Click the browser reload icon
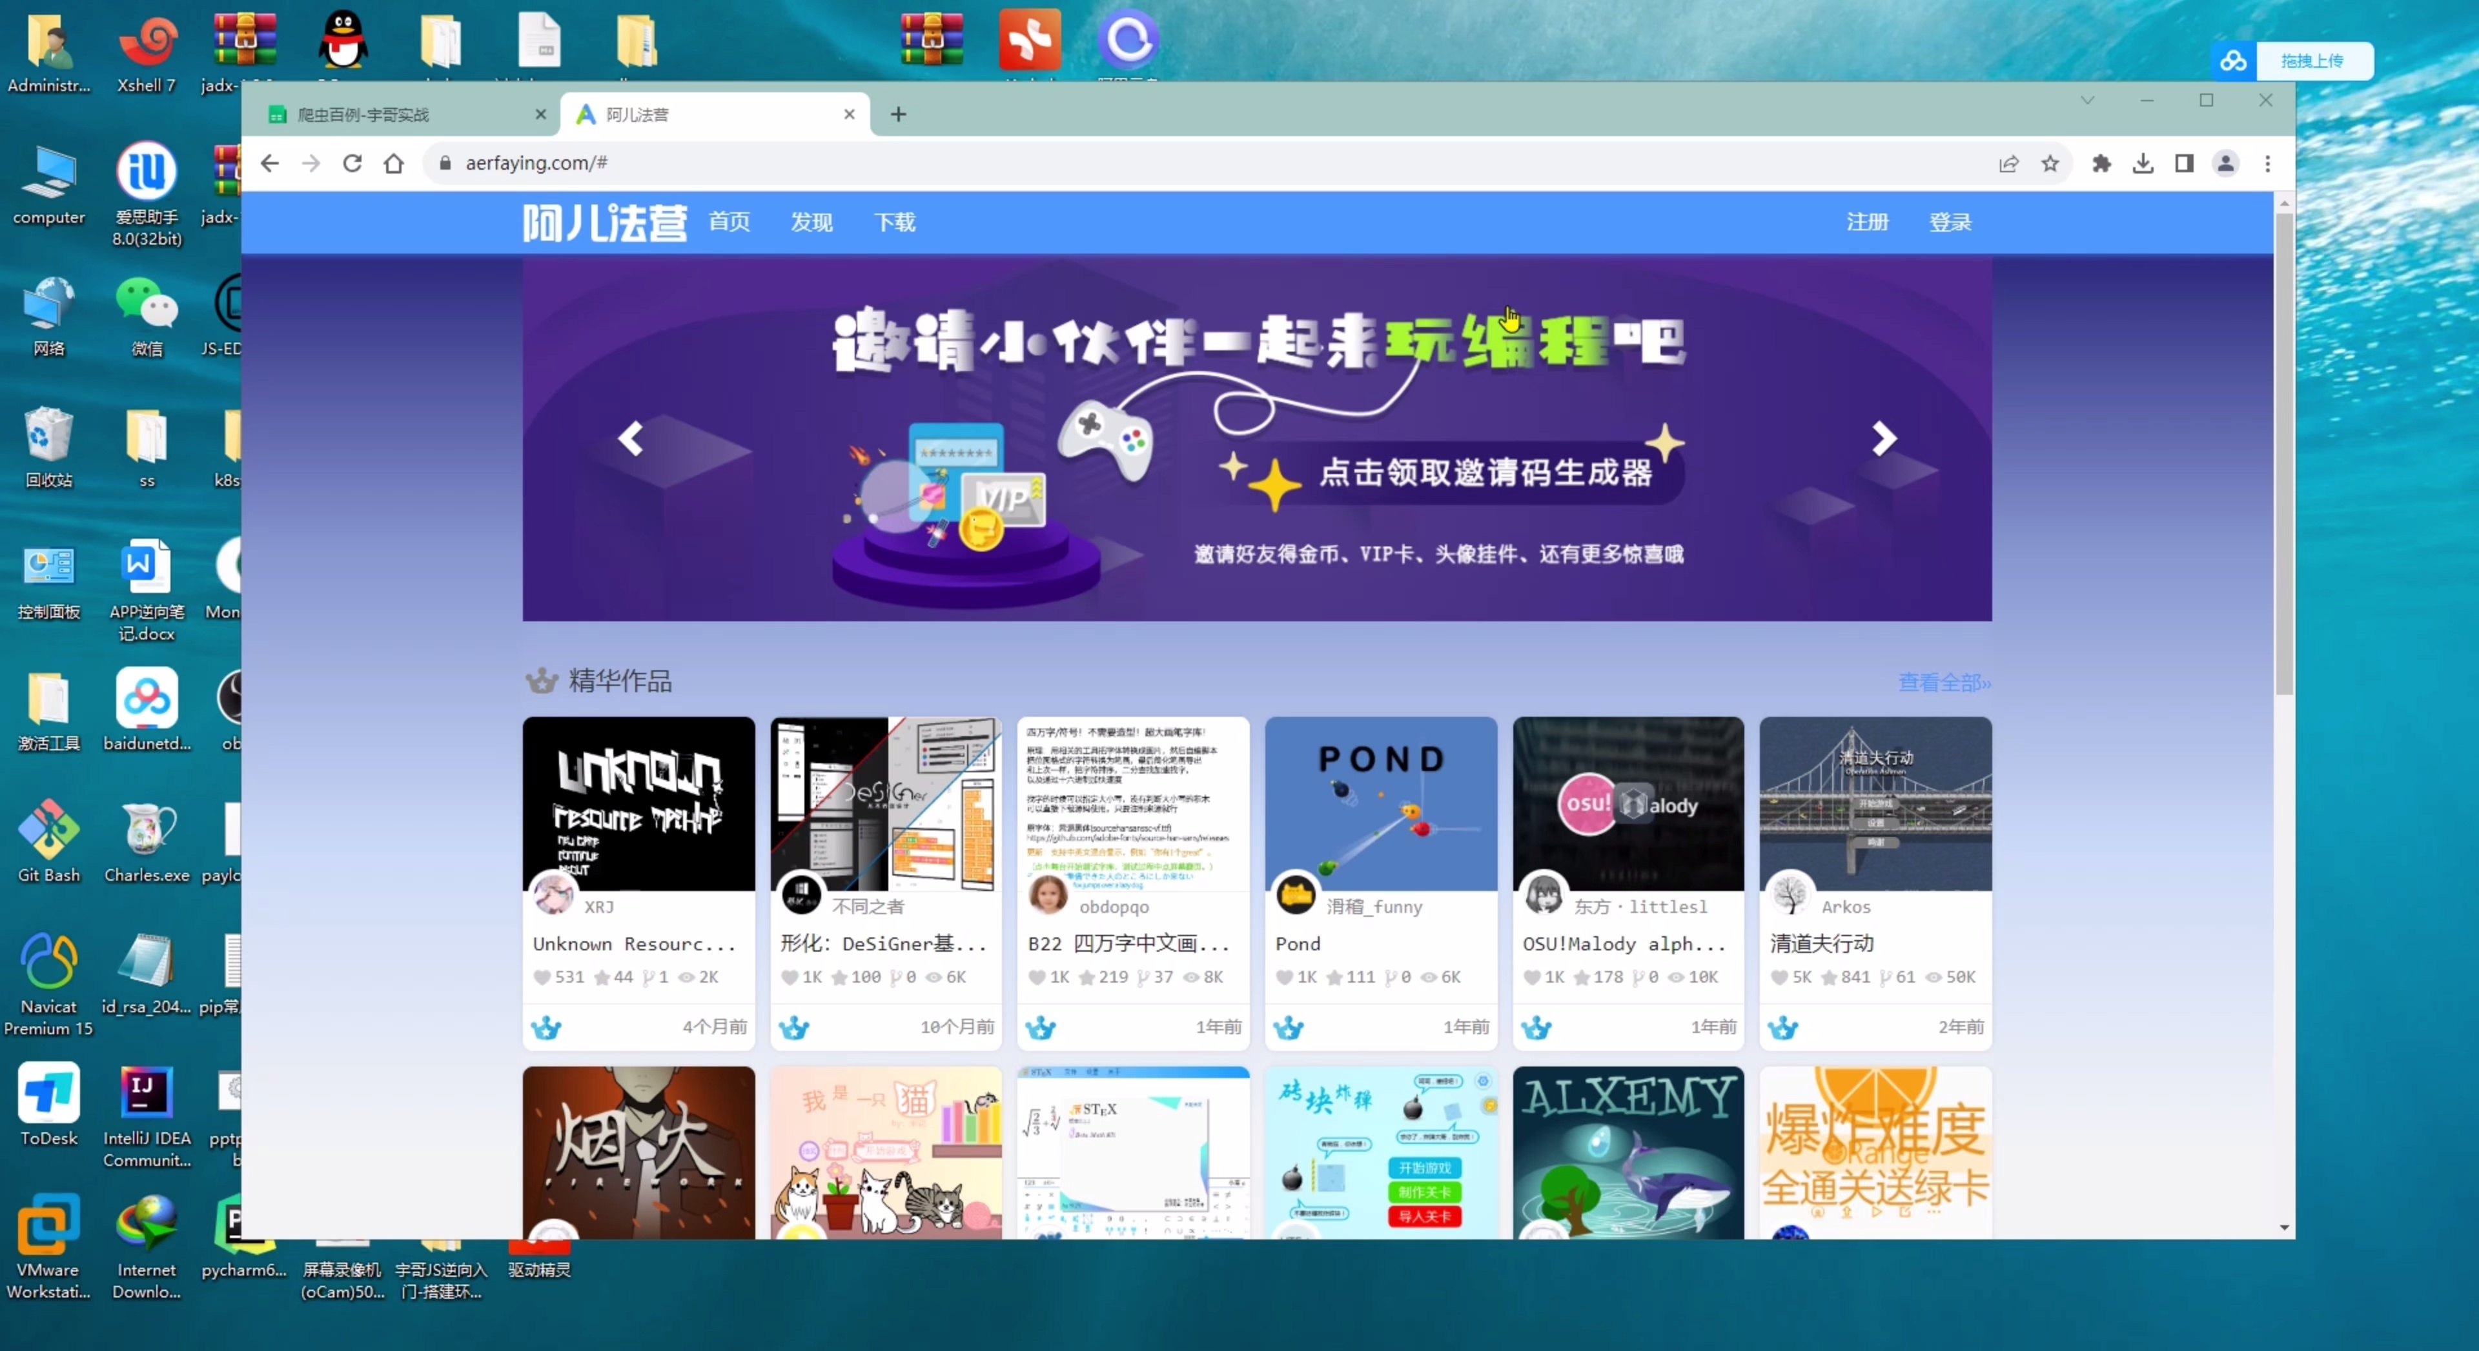 [x=352, y=163]
